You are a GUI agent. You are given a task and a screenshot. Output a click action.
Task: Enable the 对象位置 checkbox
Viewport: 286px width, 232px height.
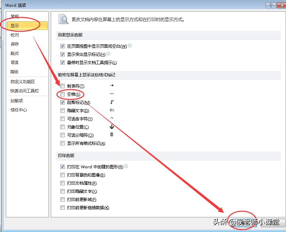click(62, 127)
